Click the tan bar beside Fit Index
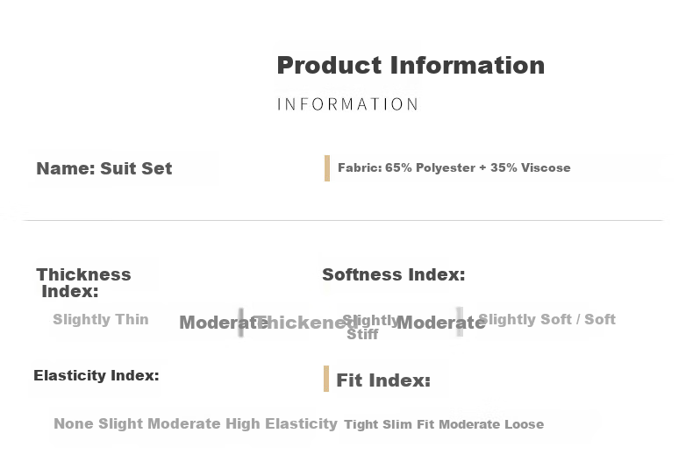Screen dimensions: 693x476 tap(326, 379)
